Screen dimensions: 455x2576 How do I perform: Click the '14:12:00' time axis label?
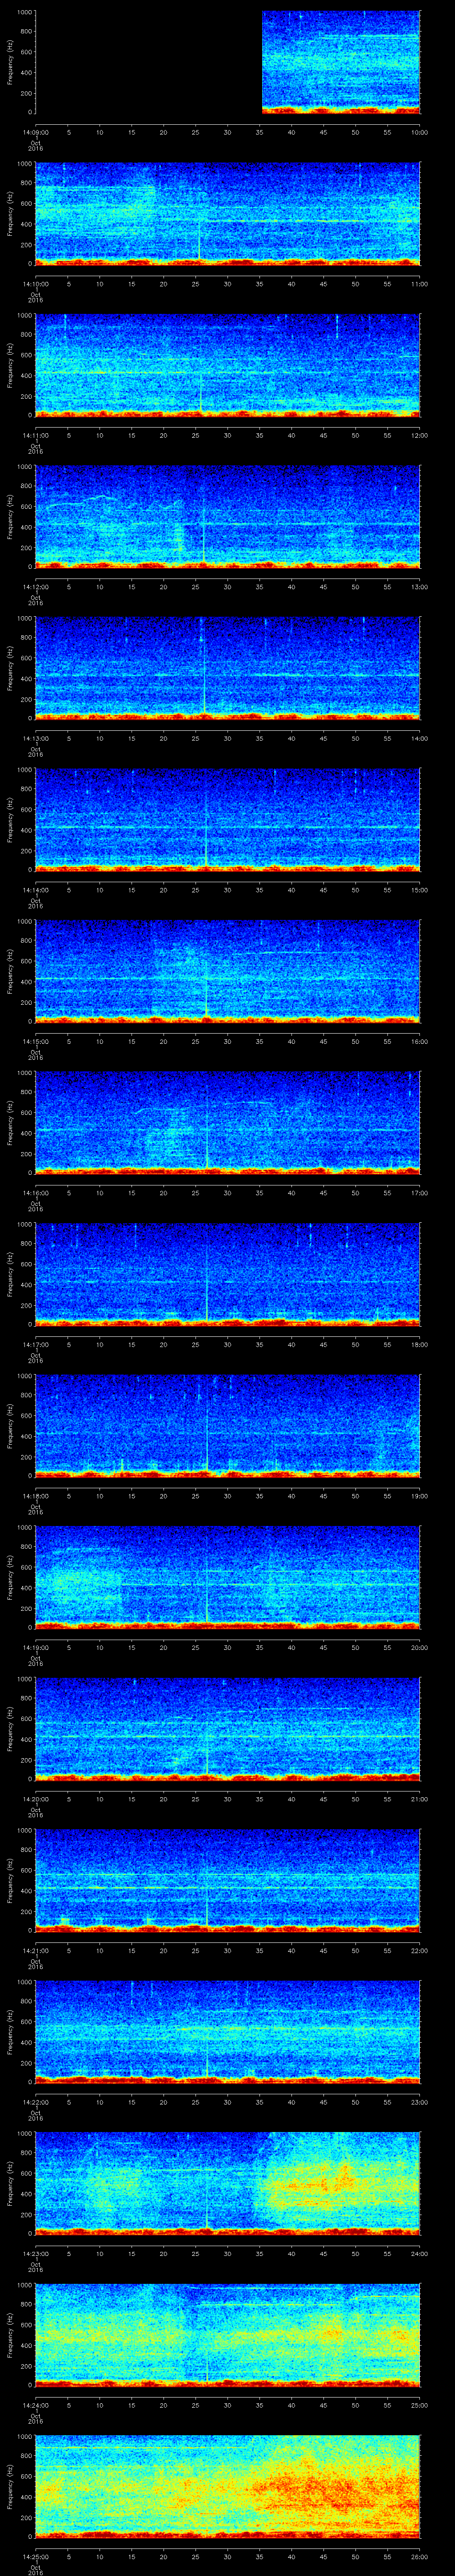click(x=35, y=587)
